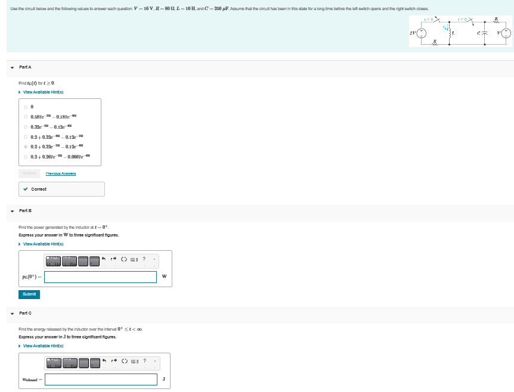This screenshot has width=514, height=392.
Task: Open the keyboard shortcuts icon in Part B's toolbar
Action: tap(135, 260)
